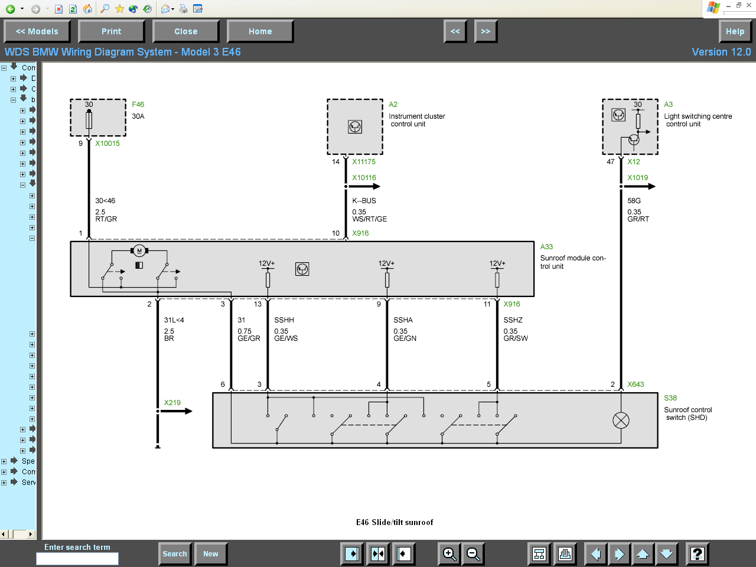Click the Media globe icon
The width and height of the screenshot is (756, 567).
pyautogui.click(x=133, y=9)
